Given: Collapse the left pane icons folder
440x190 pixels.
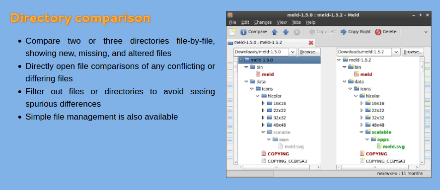Looking at the screenshot, I should (x=252, y=89).
